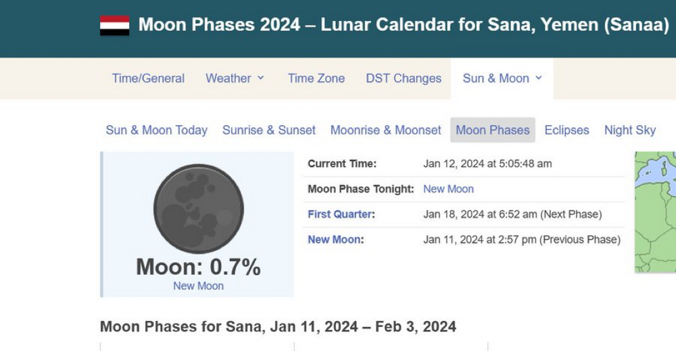Image resolution: width=676 pixels, height=351 pixels.
Task: Click the Moon: 0.7% illumination text
Action: click(198, 266)
